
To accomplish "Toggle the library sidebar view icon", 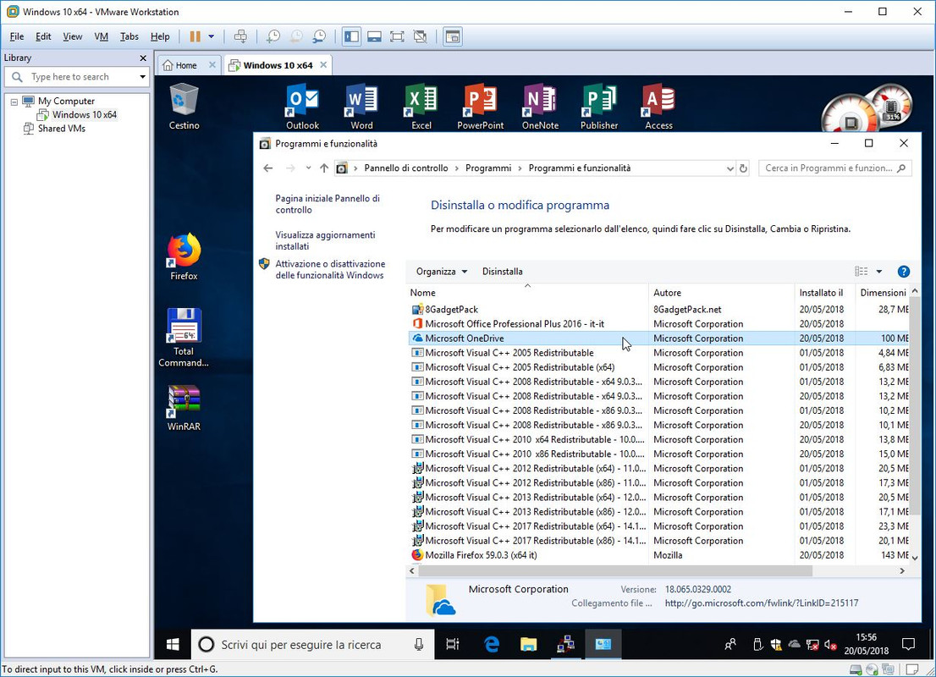I will click(351, 36).
